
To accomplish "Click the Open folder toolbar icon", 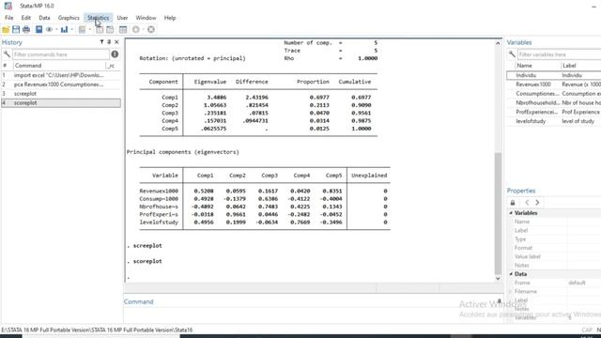I will [6, 29].
